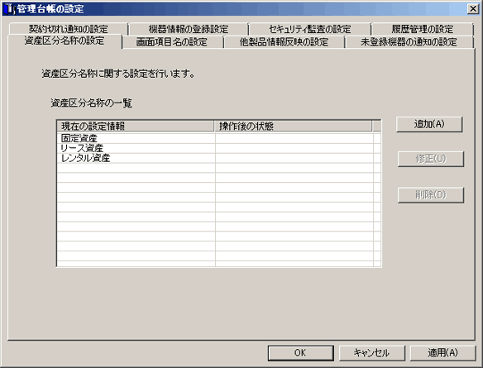The image size is (483, 368).
Task: Open the 他製品情報反映の設定 tab
Action: (284, 42)
